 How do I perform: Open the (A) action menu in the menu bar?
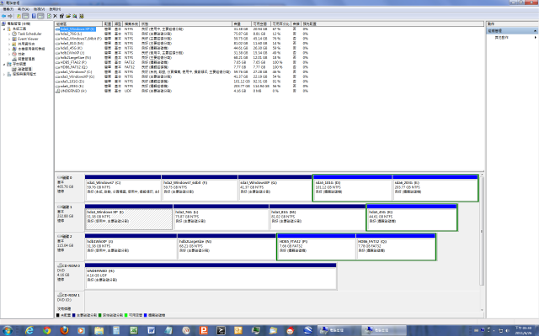[24, 9]
